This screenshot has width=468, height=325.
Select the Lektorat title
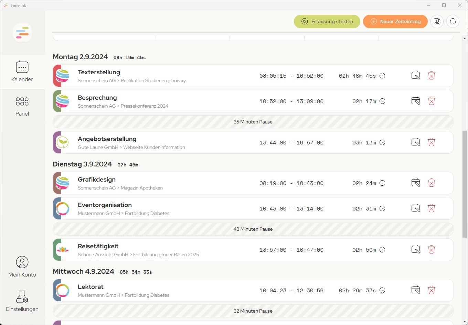coord(91,287)
